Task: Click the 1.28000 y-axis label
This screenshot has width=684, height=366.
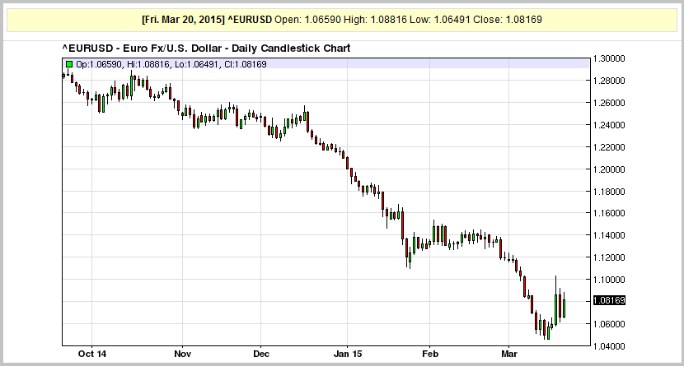Action: (609, 81)
